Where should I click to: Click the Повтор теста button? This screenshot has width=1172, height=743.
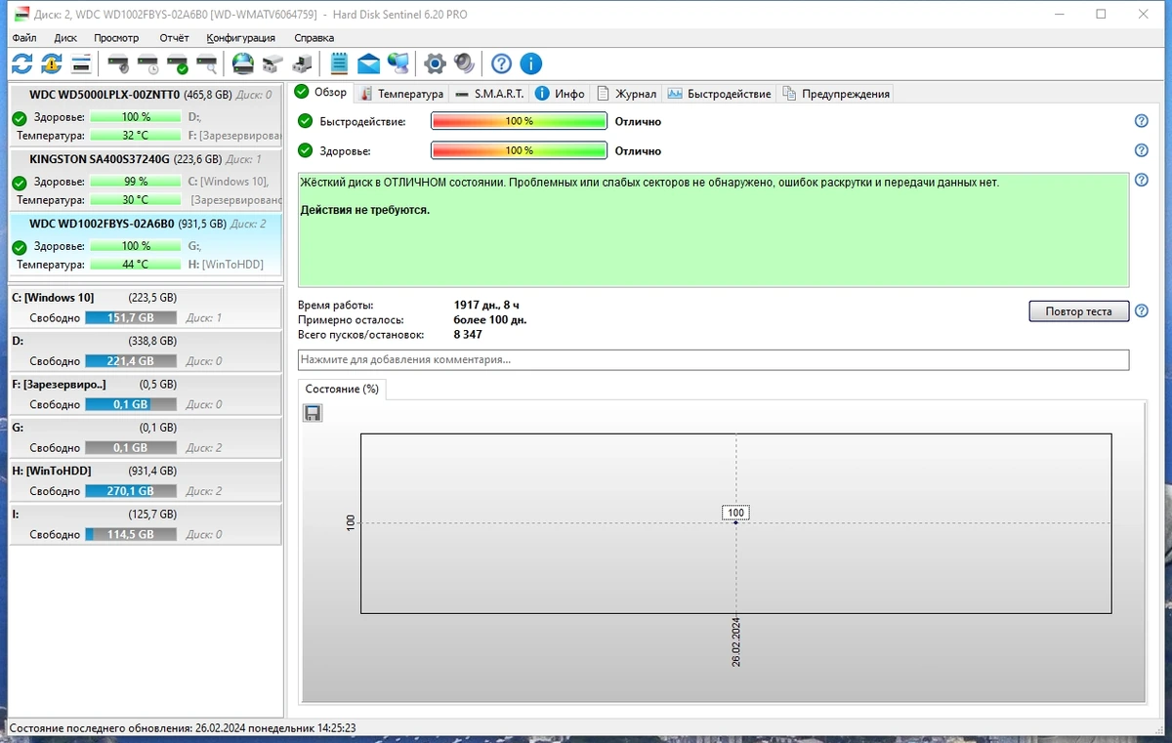click(x=1078, y=311)
